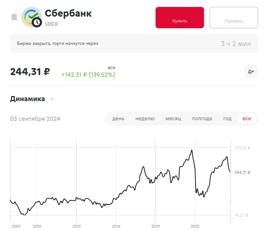Image resolution: width=274 pixels, height=231 pixels.
Task: Collapse the Динамика section arrow
Action: click(x=52, y=99)
